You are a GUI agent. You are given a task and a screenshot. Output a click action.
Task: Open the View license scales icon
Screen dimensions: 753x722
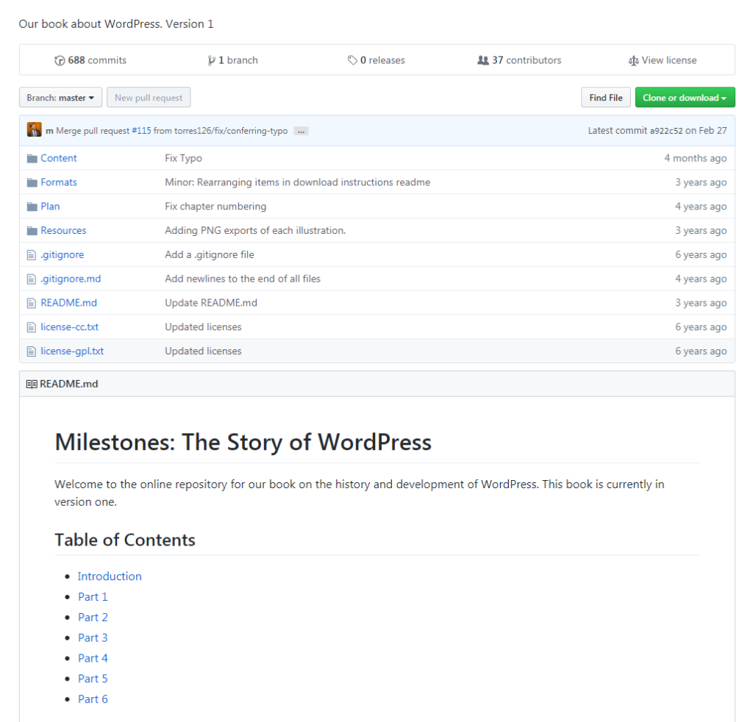(634, 60)
